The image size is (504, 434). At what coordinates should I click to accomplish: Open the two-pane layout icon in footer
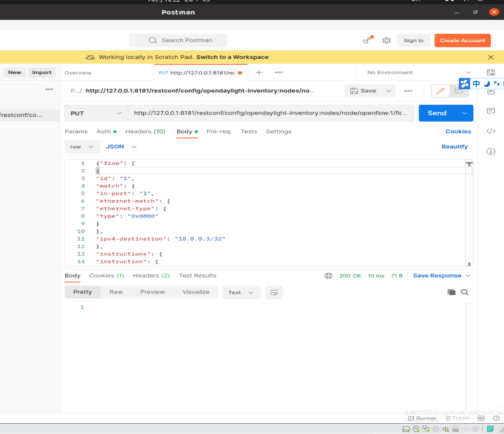coord(481,418)
